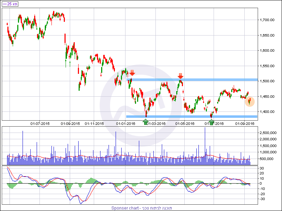Click the 01-09-2016 date label
This screenshot has width=282, height=211.
tap(245, 124)
